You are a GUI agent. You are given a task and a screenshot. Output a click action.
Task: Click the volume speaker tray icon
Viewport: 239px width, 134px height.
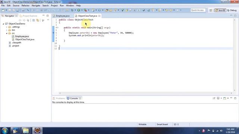(221, 131)
